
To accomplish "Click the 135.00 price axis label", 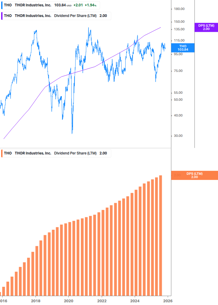I will coord(179,29).
